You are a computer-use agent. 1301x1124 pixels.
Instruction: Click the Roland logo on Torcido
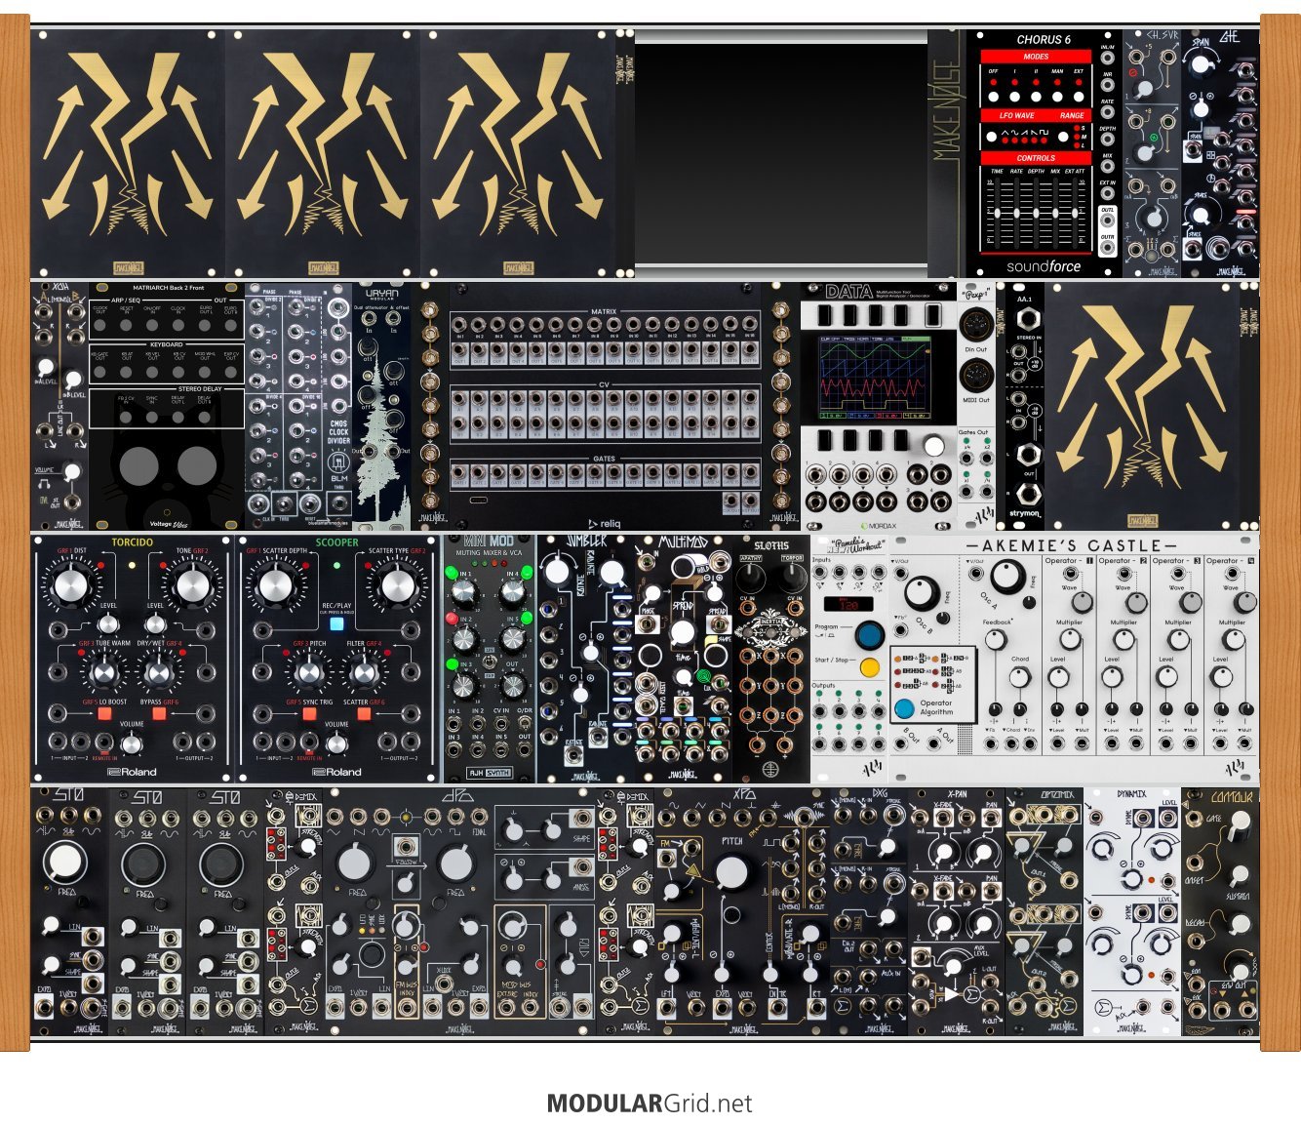point(133,772)
